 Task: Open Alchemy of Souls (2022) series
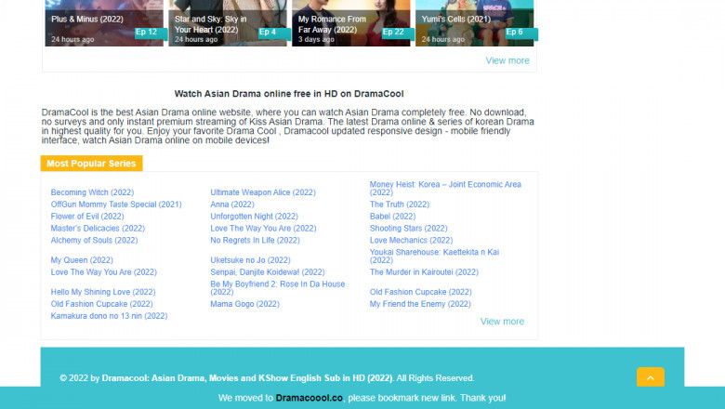tap(94, 240)
